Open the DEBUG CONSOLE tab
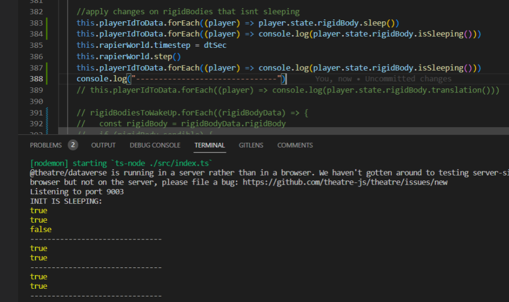 (155, 145)
